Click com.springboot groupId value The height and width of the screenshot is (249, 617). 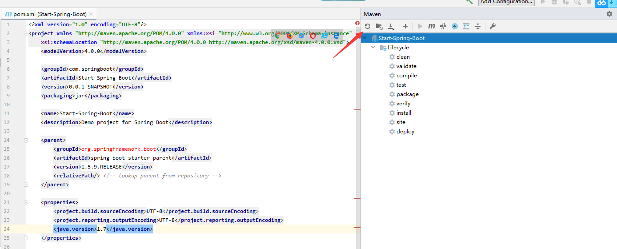pyautogui.click(x=90, y=69)
